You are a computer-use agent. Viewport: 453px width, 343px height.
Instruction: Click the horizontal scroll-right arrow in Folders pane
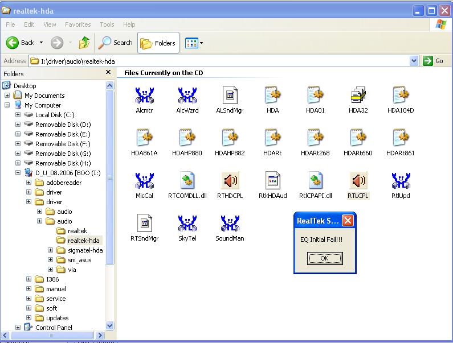coord(100,335)
